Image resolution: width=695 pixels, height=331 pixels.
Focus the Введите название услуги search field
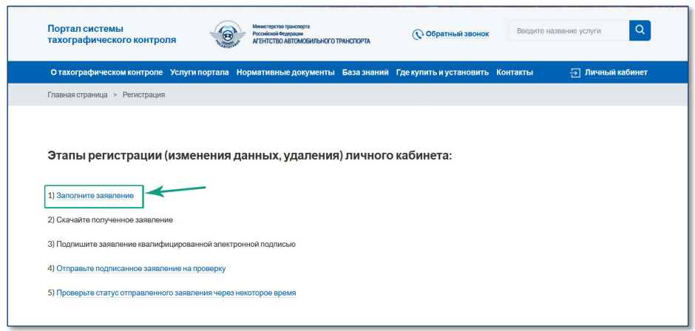point(568,31)
